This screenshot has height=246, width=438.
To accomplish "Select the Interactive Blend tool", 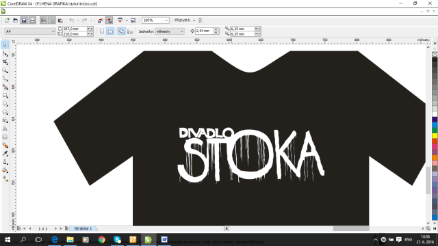I will (5, 146).
